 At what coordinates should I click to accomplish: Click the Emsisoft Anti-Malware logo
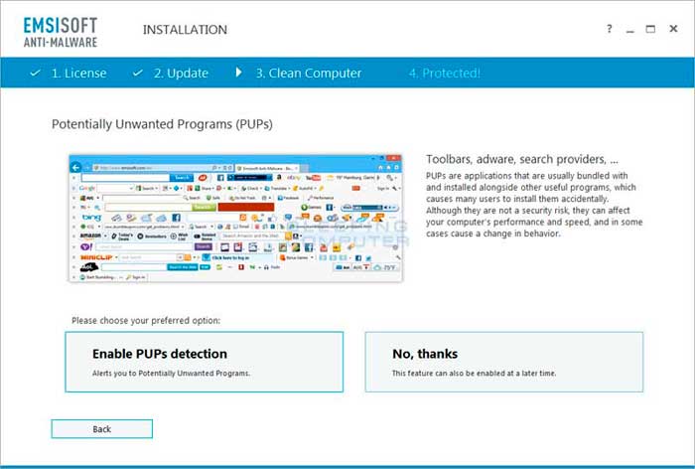click(61, 32)
